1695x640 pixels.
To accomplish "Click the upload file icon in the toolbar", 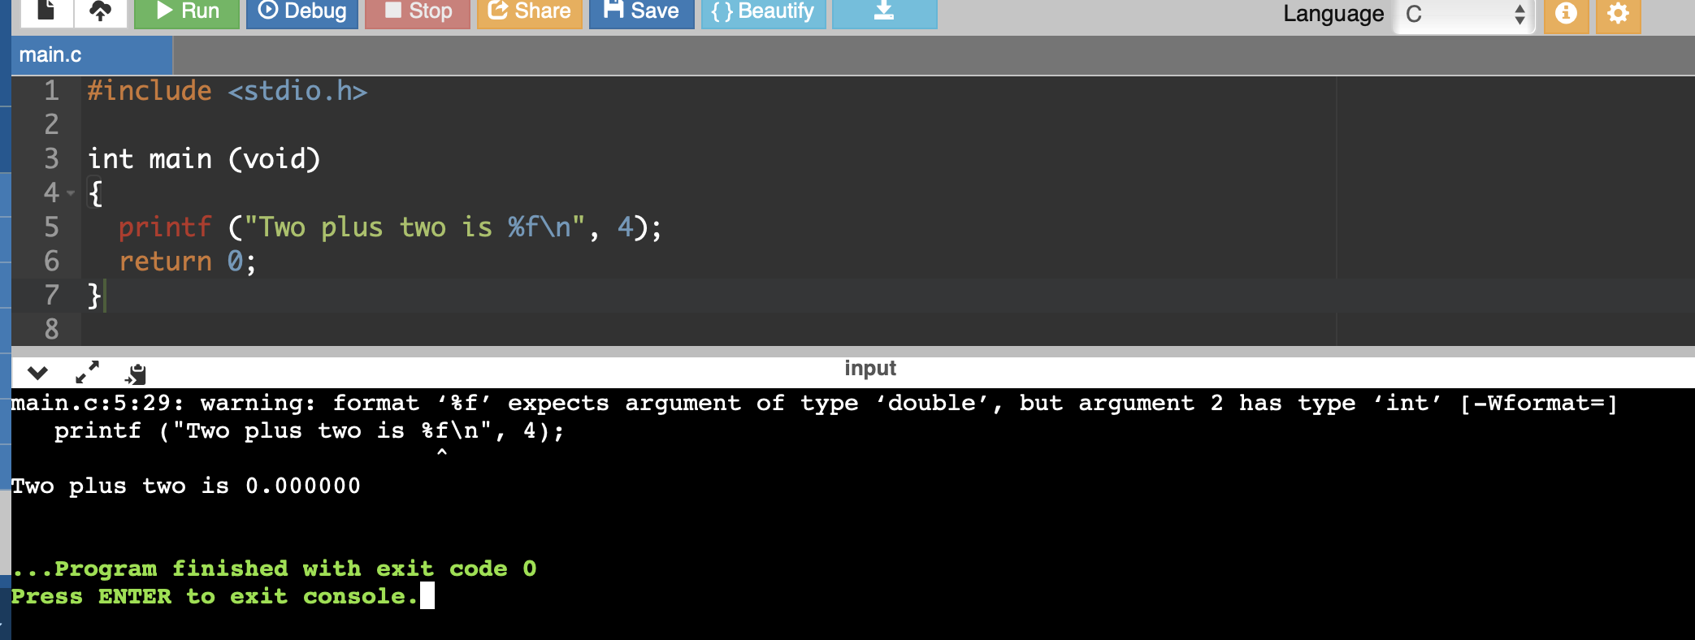I will 100,12.
